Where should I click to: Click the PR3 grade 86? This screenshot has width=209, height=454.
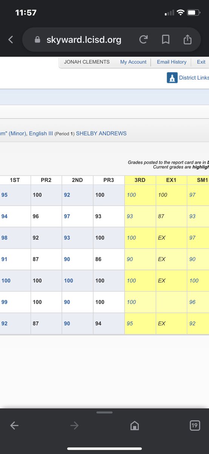point(98,259)
